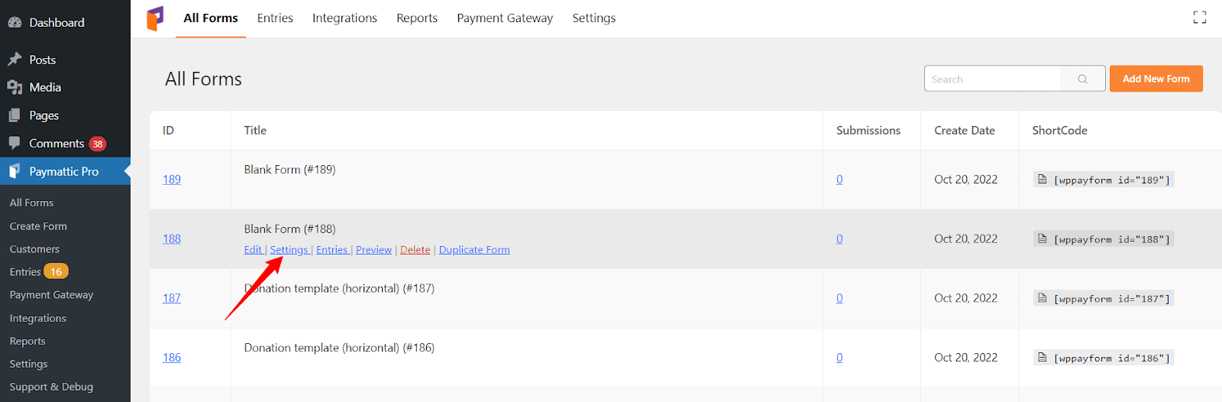Click Settings link for Blank Form #188
Screen dimensions: 1222x402
pyautogui.click(x=289, y=250)
